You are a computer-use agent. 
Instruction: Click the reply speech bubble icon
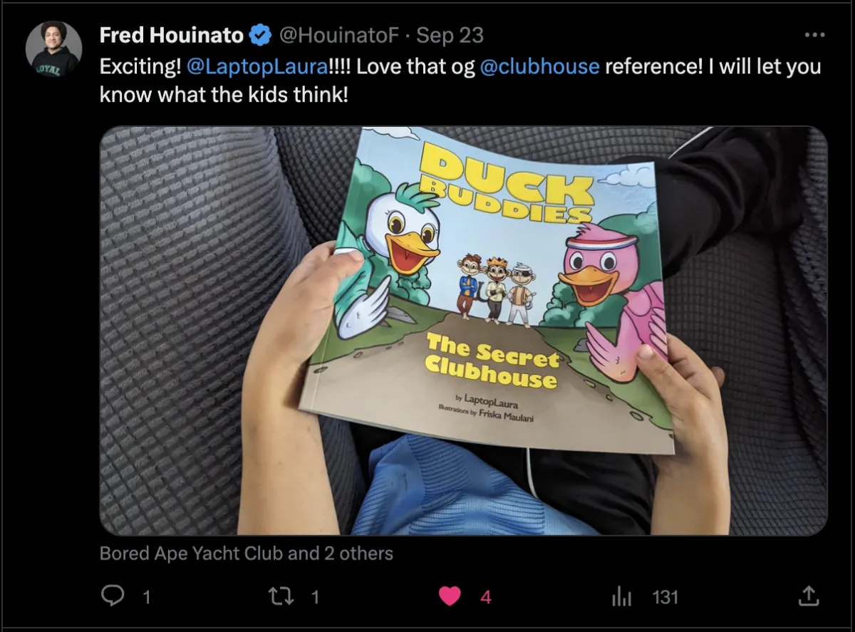(x=112, y=596)
